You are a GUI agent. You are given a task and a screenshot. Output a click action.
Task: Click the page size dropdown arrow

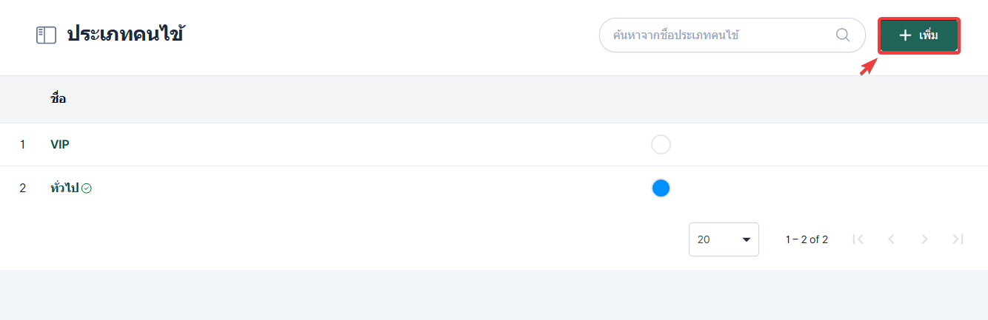click(746, 239)
